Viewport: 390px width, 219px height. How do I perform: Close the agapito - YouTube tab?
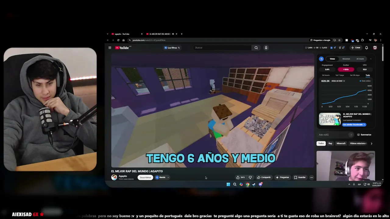point(142,34)
